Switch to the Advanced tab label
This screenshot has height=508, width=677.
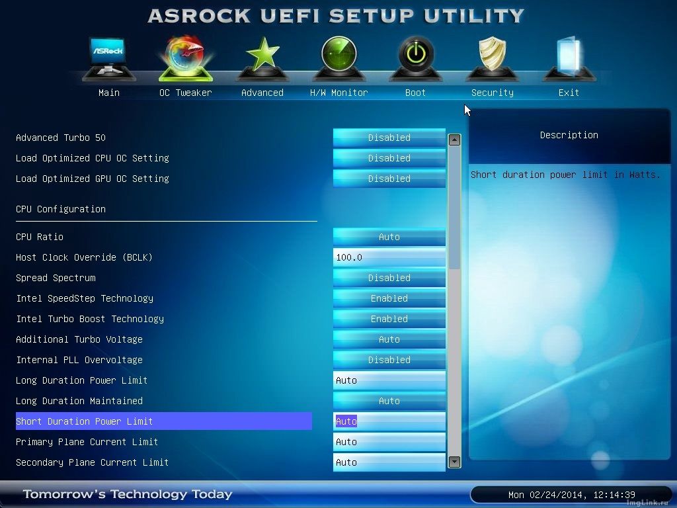[x=262, y=93]
